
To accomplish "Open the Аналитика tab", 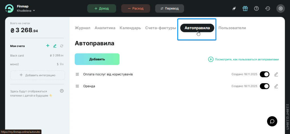I will pyautogui.click(x=105, y=28).
